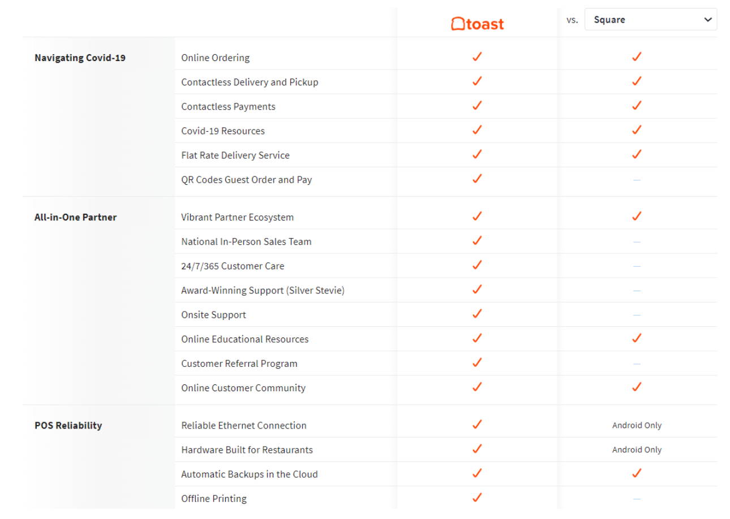730x519 pixels.
Task: Click Toast checkmark for Vibrant Partner Ecosystem
Action: click(477, 216)
